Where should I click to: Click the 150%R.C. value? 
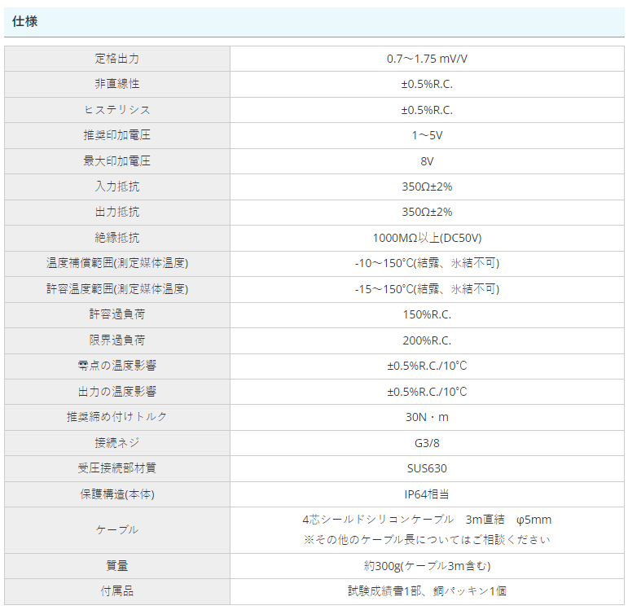tap(427, 315)
